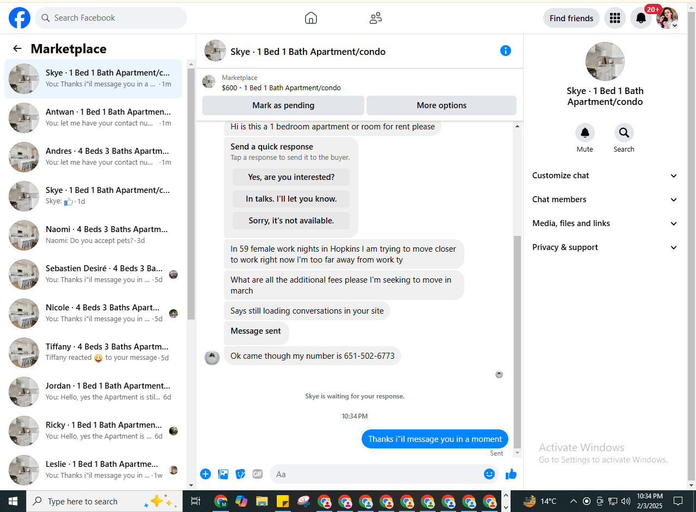Click the $600 Marketplace listing link
Screen dimensions: 696x512
pos(281,88)
